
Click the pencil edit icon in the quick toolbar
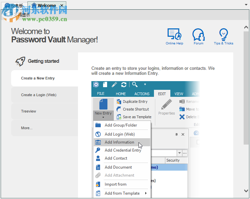pos(114,84)
